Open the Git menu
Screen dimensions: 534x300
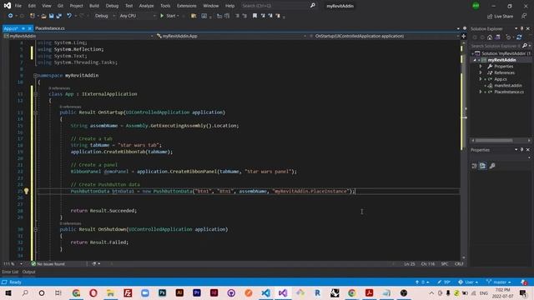[x=60, y=6]
